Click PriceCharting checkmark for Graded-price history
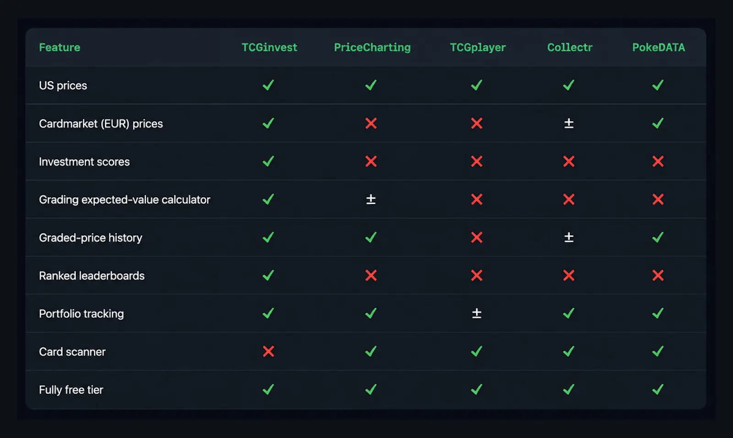 click(x=371, y=237)
